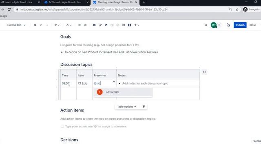This screenshot has height=147, width=261.
Task: Insert a link
Action: point(100,25)
